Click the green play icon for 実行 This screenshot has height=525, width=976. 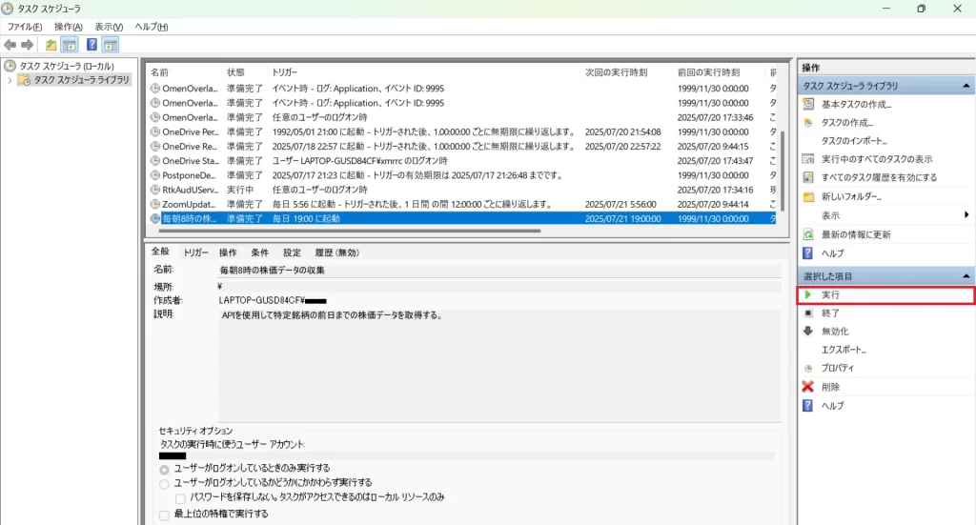click(x=808, y=295)
